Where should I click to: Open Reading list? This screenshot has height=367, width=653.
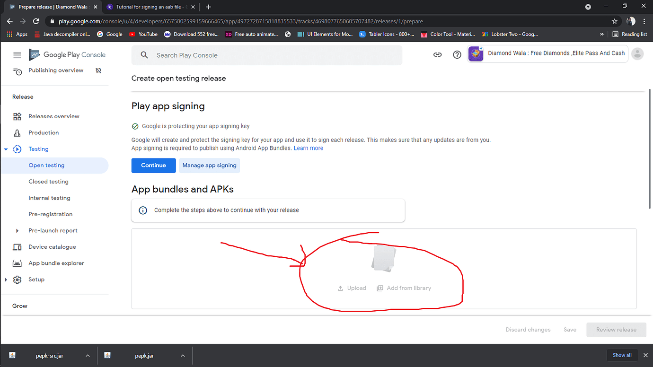tap(629, 34)
